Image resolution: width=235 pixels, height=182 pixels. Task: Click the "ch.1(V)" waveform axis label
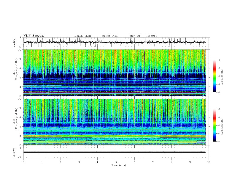14,42
